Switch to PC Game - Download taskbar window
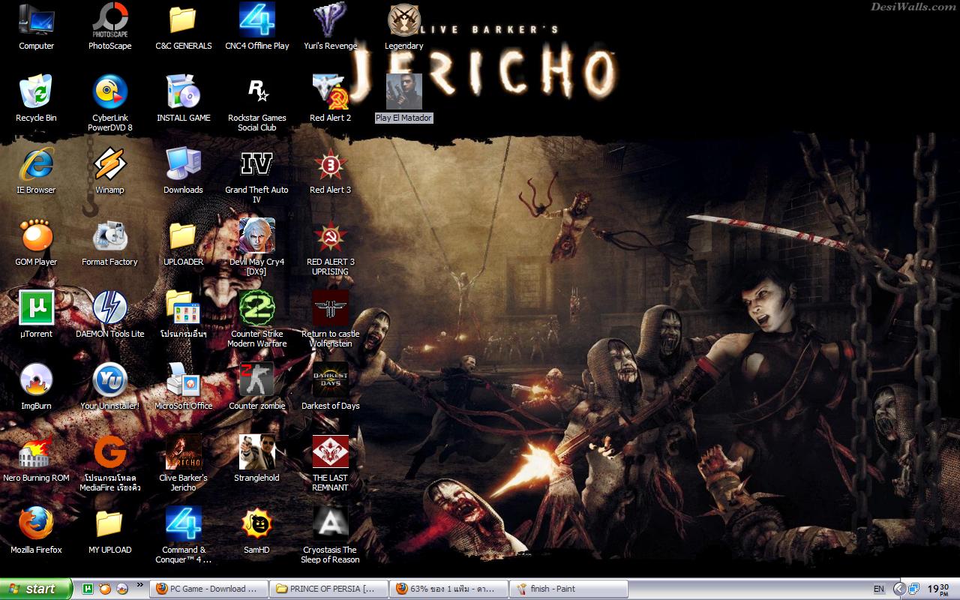This screenshot has height=600, width=960. tap(209, 589)
